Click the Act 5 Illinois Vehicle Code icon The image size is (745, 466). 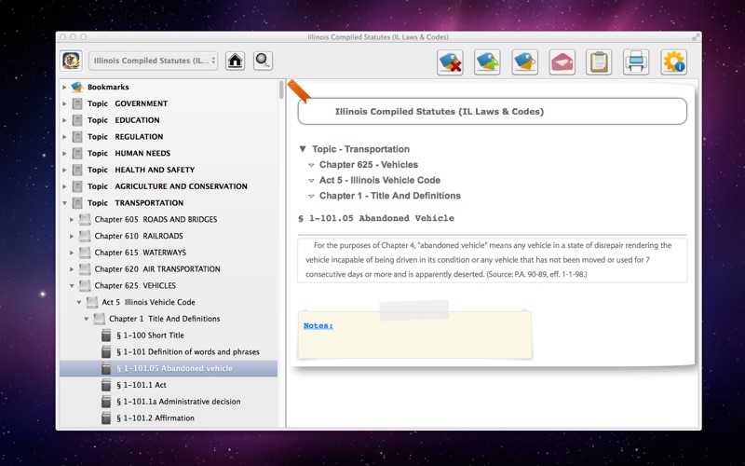(91, 302)
